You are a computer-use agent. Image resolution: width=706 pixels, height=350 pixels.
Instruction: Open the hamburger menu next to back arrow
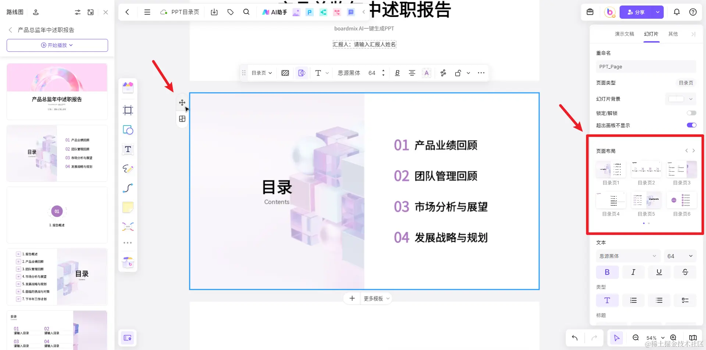[147, 12]
